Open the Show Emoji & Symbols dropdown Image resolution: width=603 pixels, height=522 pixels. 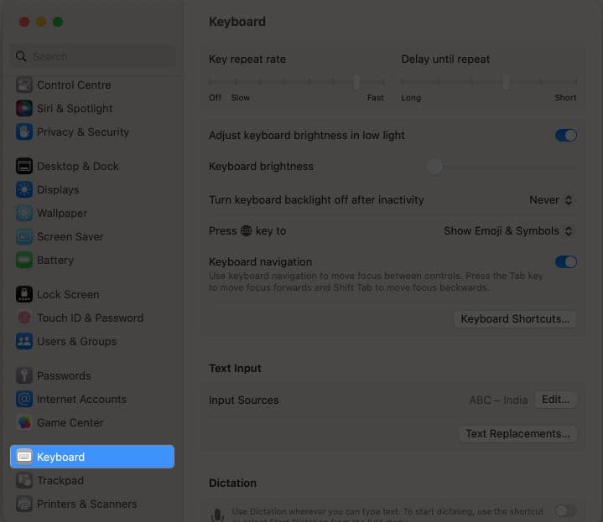pyautogui.click(x=508, y=230)
